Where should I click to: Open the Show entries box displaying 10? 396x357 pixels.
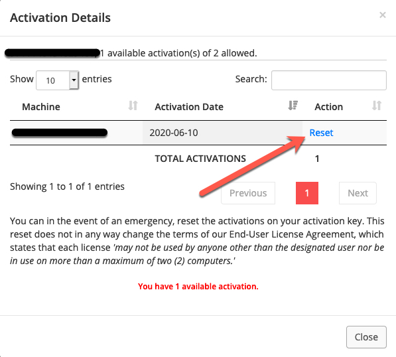[58, 80]
